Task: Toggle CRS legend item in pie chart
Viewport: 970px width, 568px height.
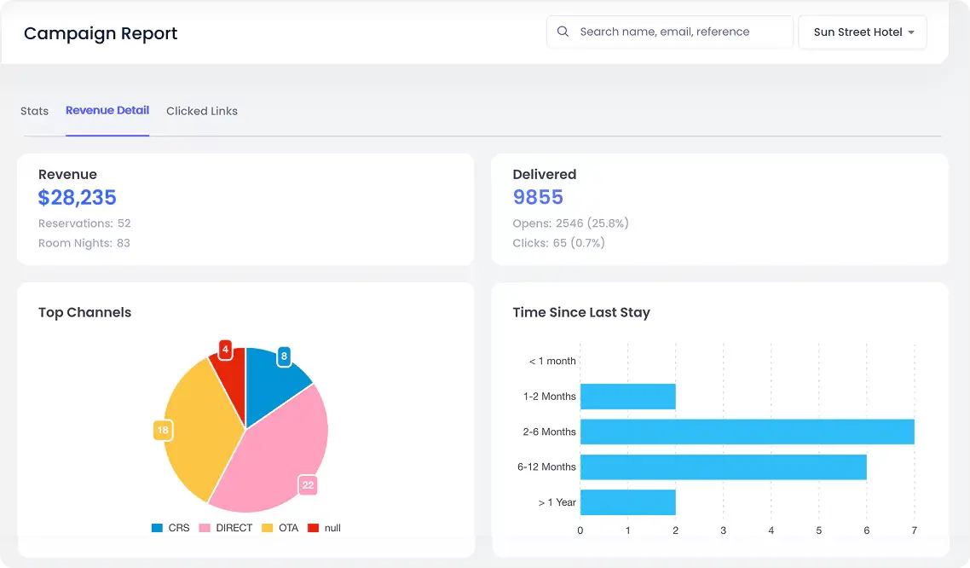Action: click(x=170, y=528)
